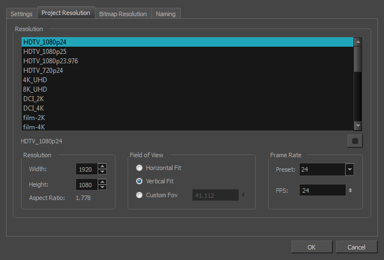Screen dimensions: 384x260
Task: Decrease the Height value with down arrow
Action: (x=102, y=187)
